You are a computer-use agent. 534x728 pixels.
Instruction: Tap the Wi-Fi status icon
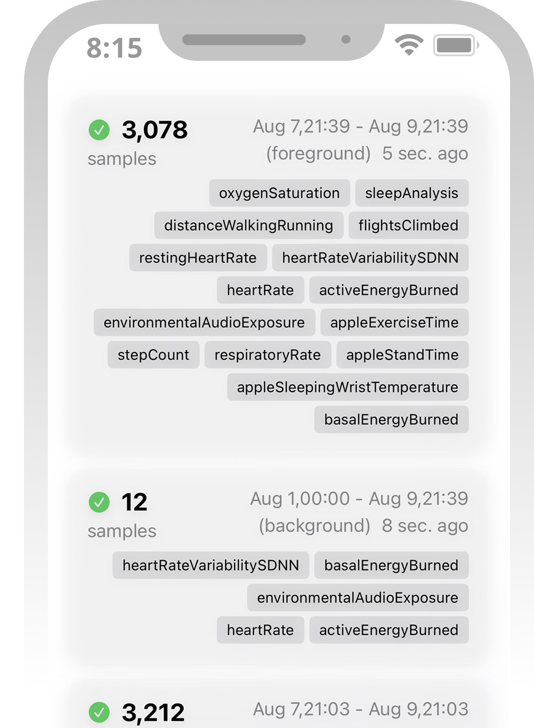(409, 45)
